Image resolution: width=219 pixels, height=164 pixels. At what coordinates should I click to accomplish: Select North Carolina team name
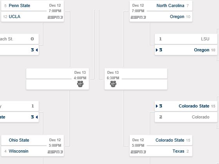coord(170,5)
